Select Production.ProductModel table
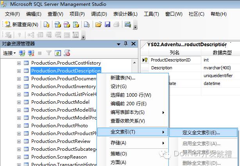240x166 pixels. pos(60,102)
